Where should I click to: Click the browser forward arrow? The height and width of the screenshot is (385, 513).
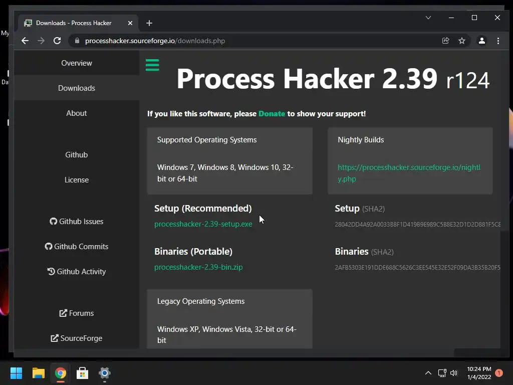[41, 41]
